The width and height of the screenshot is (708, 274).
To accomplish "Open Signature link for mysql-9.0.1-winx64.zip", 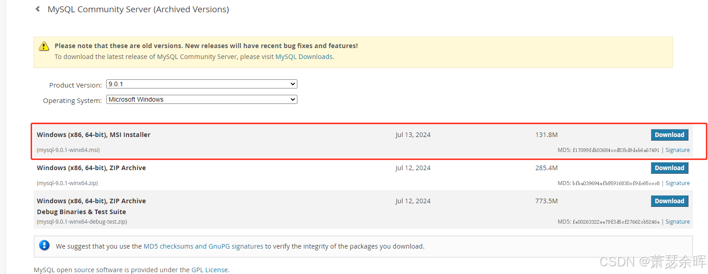I will click(x=678, y=183).
